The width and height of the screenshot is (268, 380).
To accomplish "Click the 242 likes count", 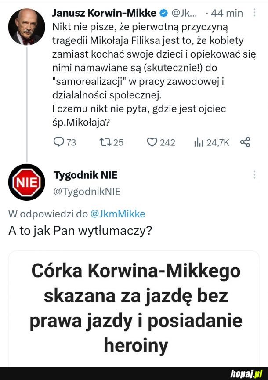I will click(167, 142).
